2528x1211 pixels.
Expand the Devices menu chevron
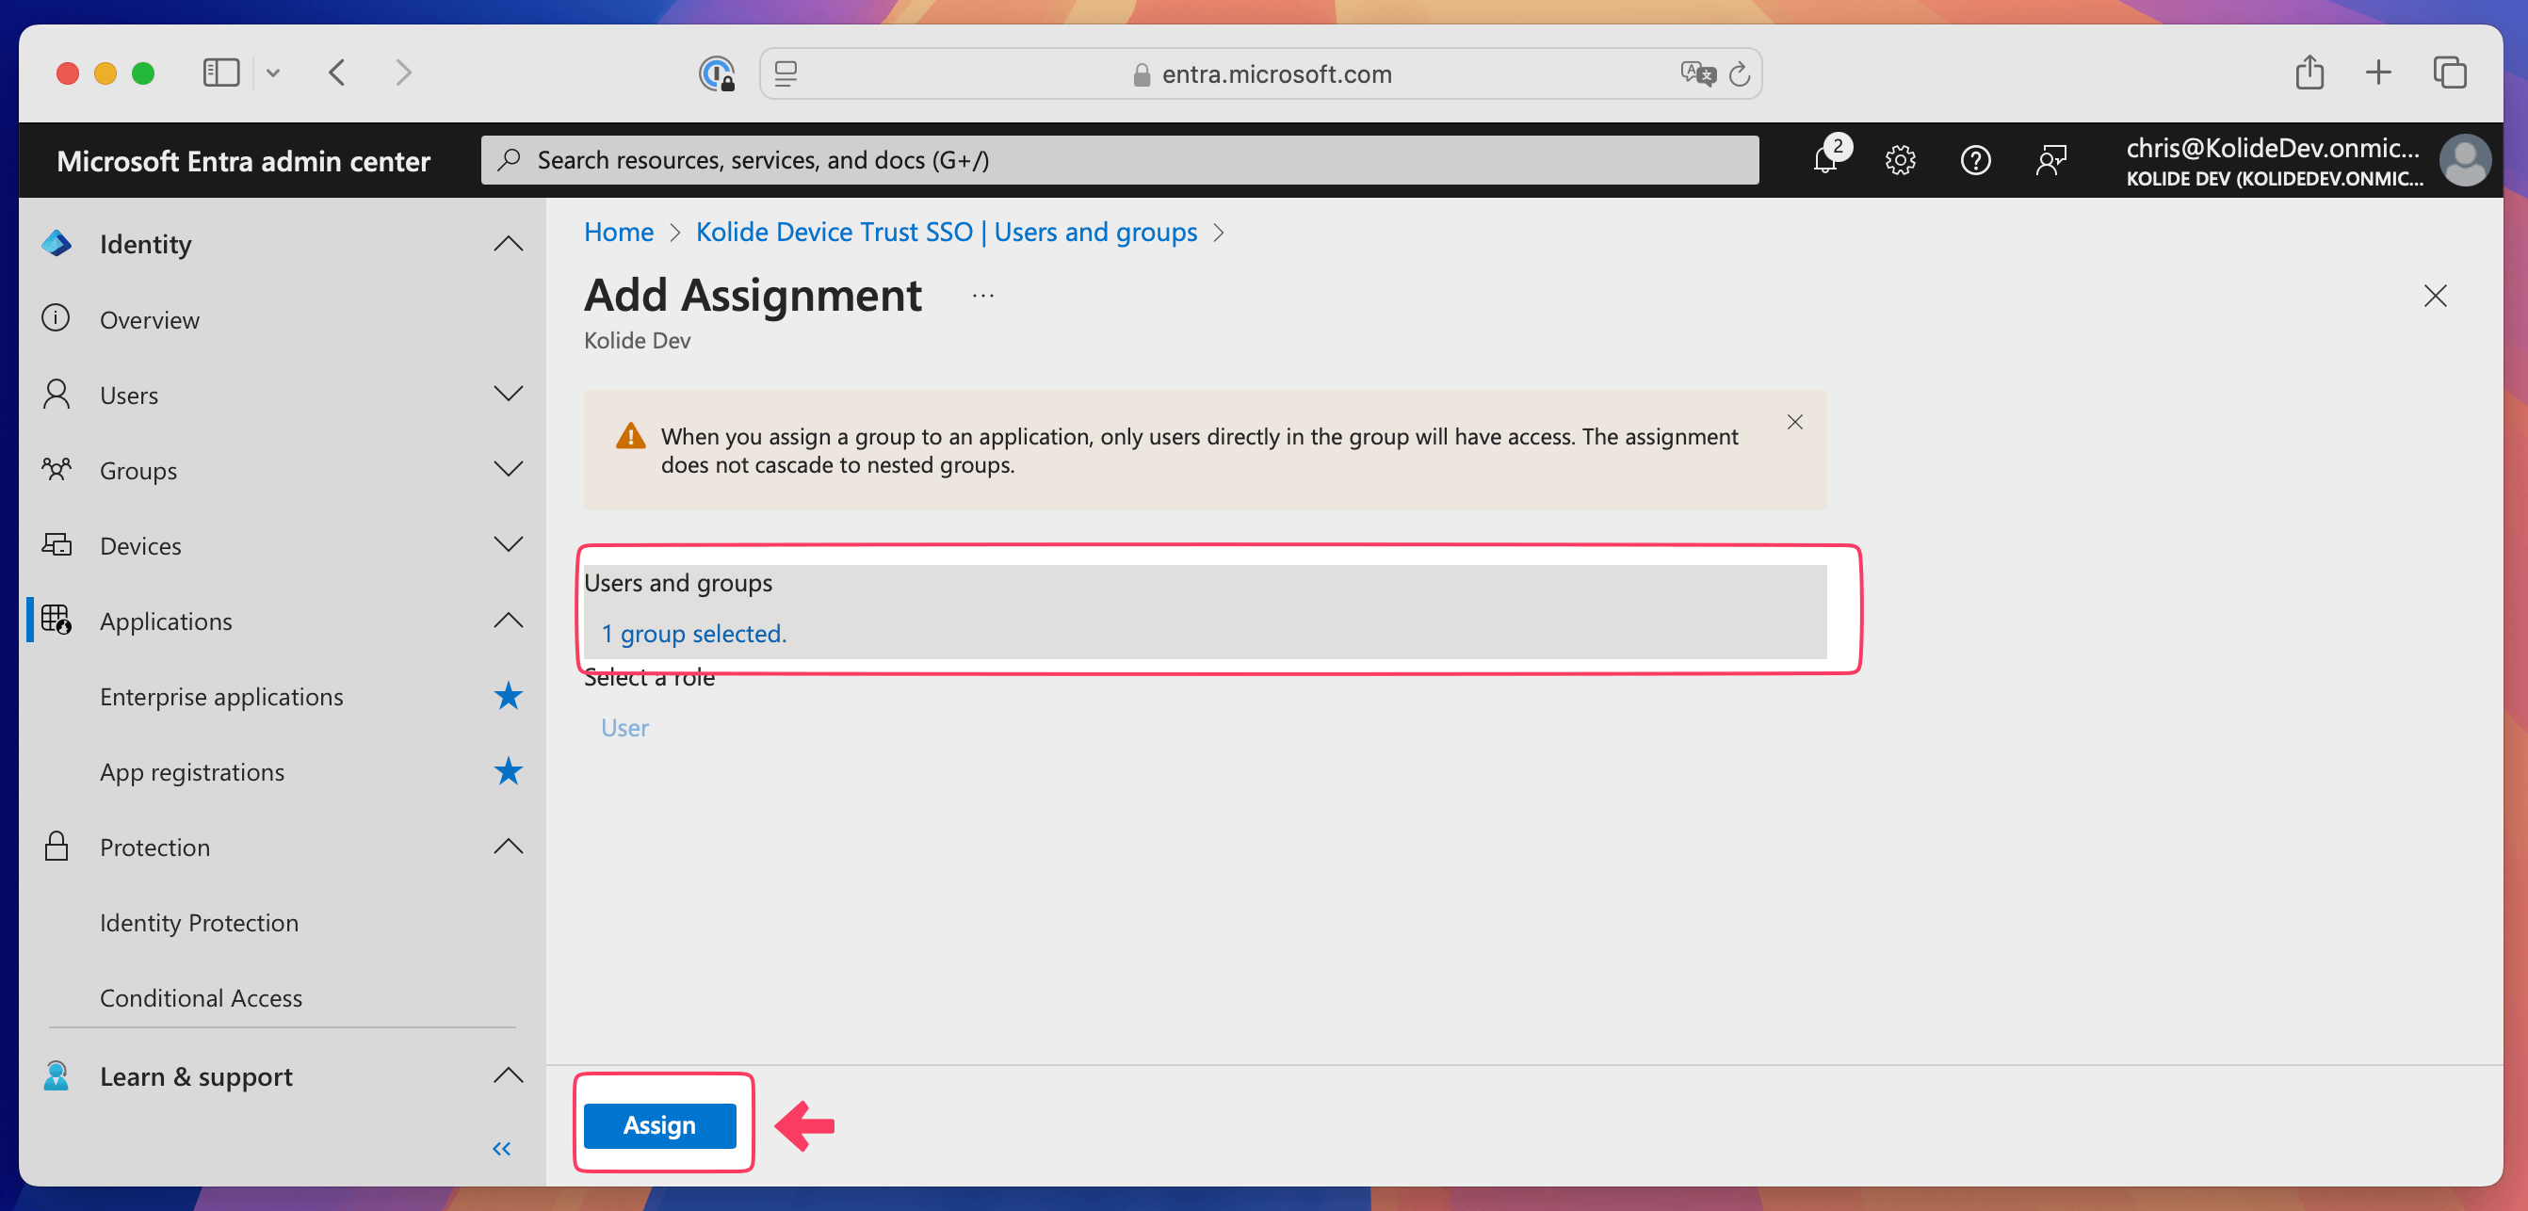coord(508,544)
